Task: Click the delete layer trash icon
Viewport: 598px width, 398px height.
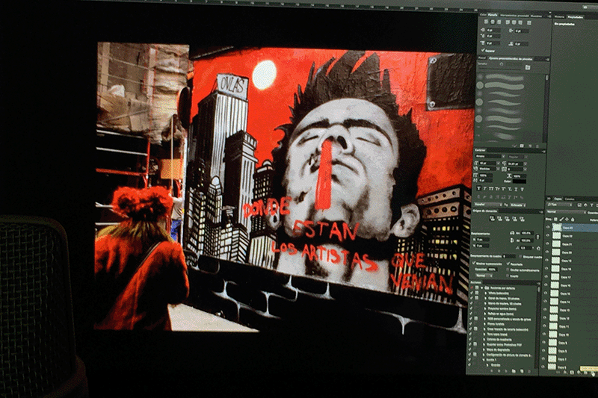Action: [592, 370]
